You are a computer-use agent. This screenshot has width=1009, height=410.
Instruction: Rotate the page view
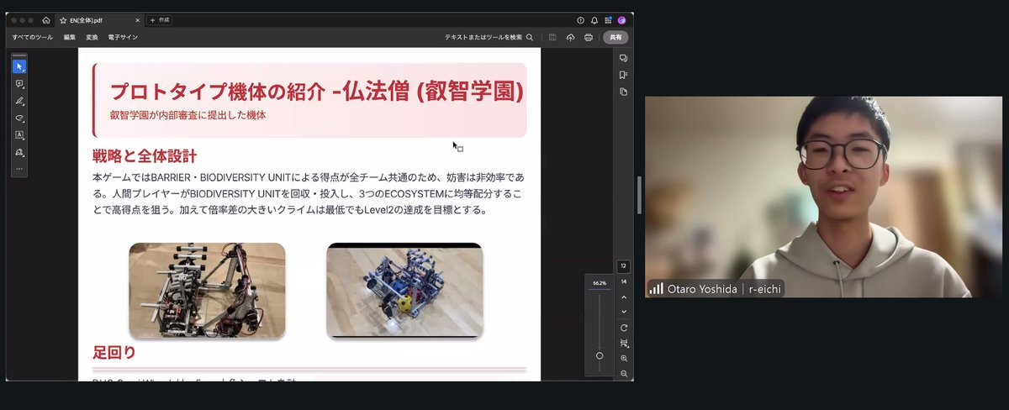pos(623,328)
